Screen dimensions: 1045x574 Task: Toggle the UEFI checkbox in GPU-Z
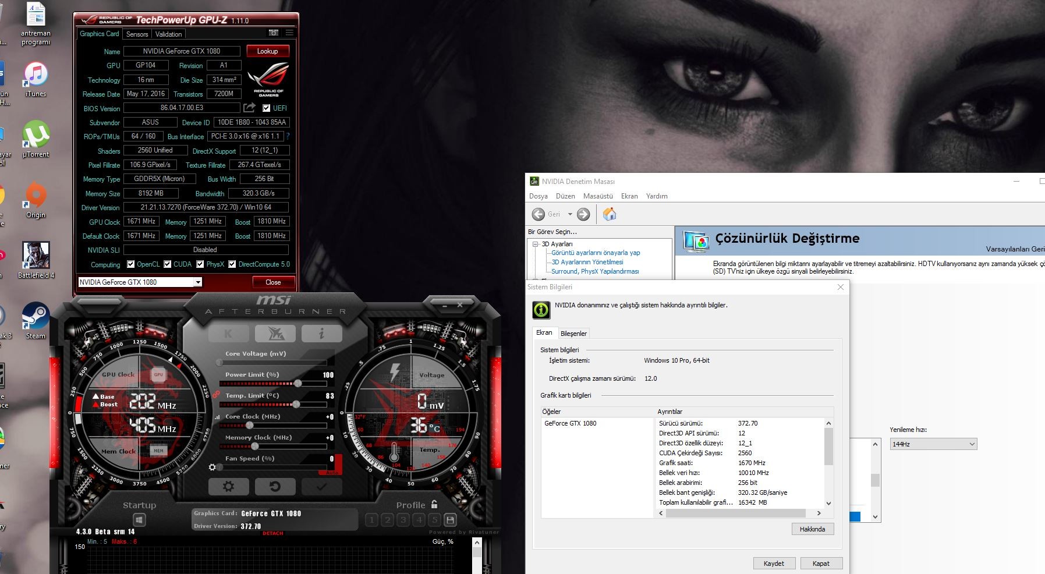point(266,108)
